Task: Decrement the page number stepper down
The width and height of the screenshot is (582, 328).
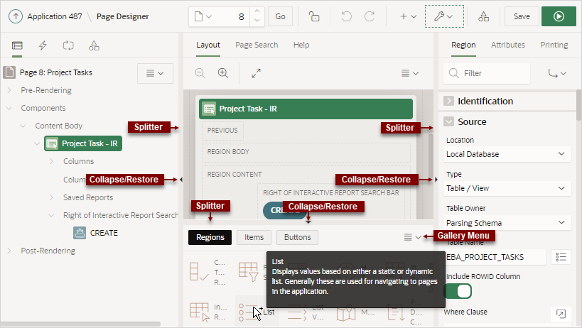Action: pos(257,21)
